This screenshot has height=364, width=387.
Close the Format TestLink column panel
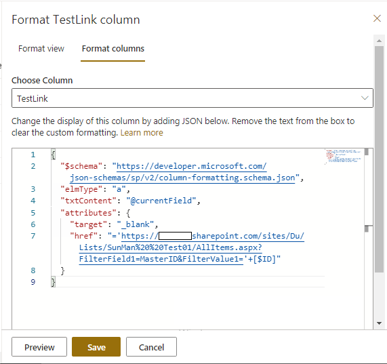377,18
